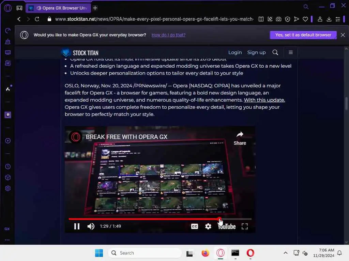The width and height of the screenshot is (349, 261).
Task: Open Extensions cube icon in sidebar
Action: [8, 177]
